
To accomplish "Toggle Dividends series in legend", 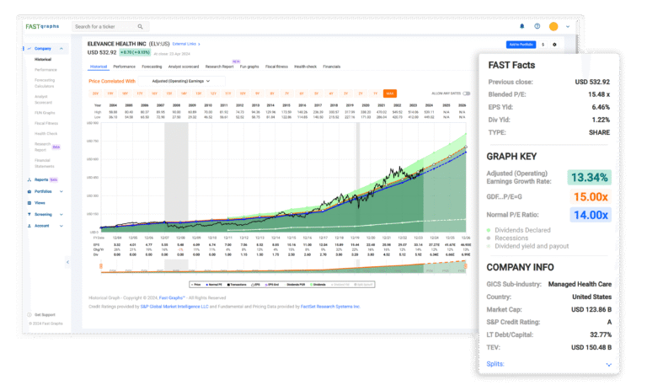I will coord(318,285).
